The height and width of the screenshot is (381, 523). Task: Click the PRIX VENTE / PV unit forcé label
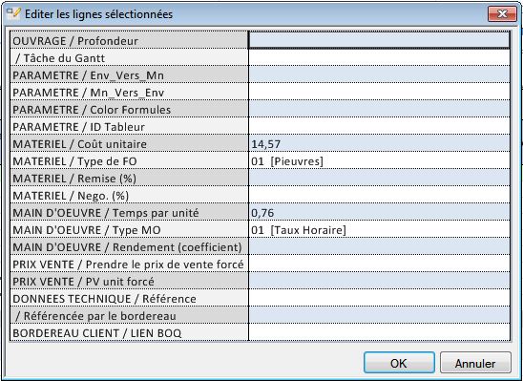(83, 282)
